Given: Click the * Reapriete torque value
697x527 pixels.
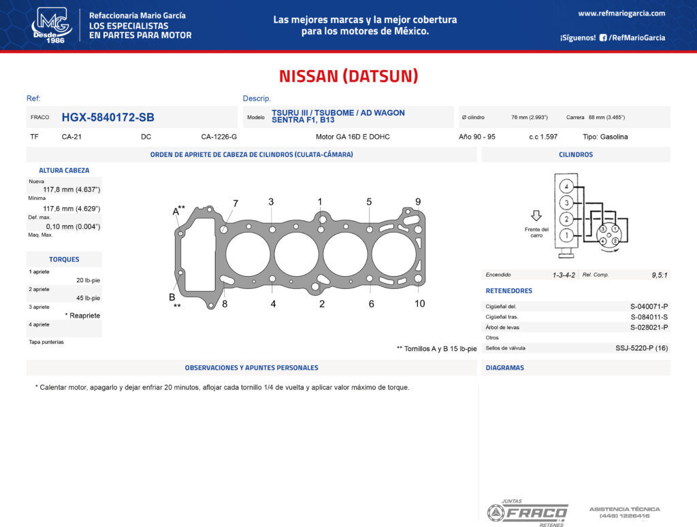Looking at the screenshot, I should (82, 316).
